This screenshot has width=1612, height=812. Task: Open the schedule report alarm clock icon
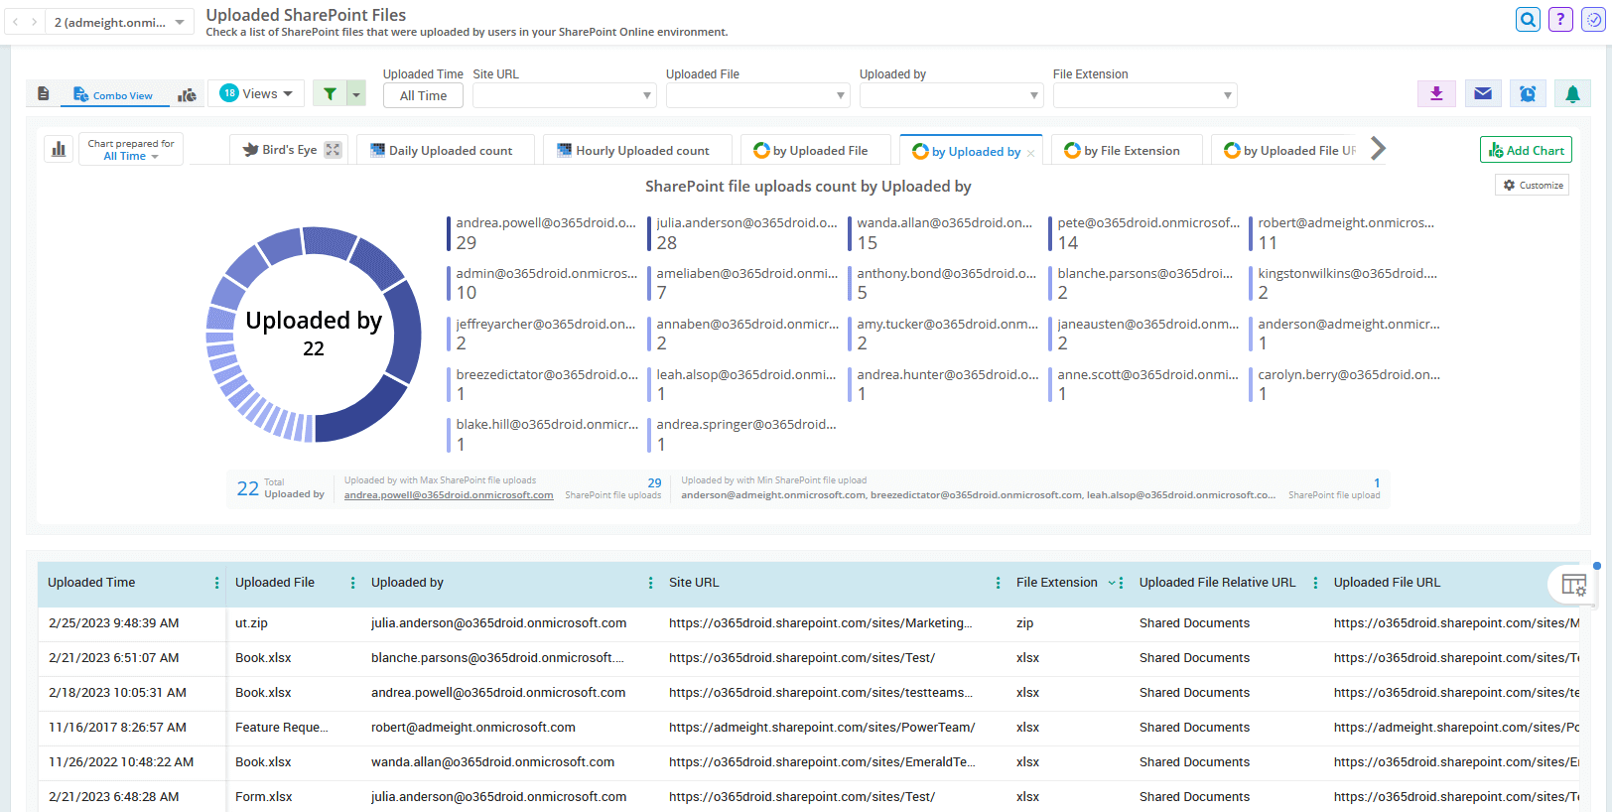1528,93
